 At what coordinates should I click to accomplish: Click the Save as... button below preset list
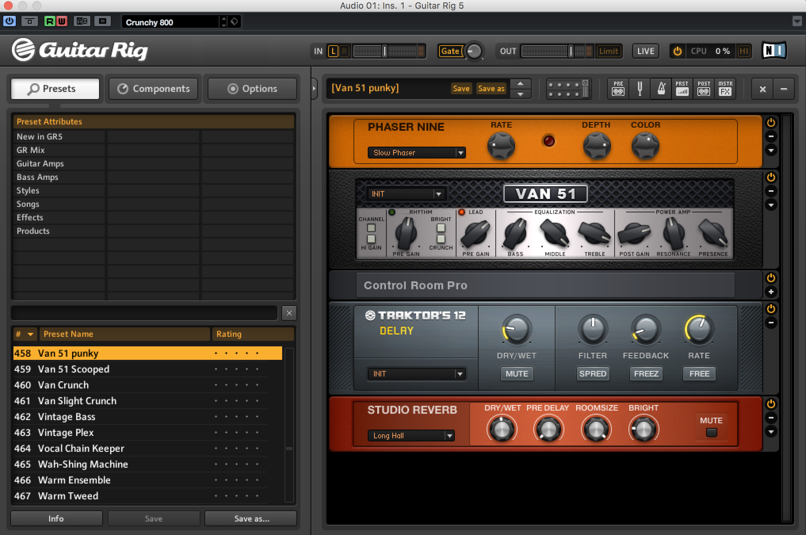click(x=251, y=518)
